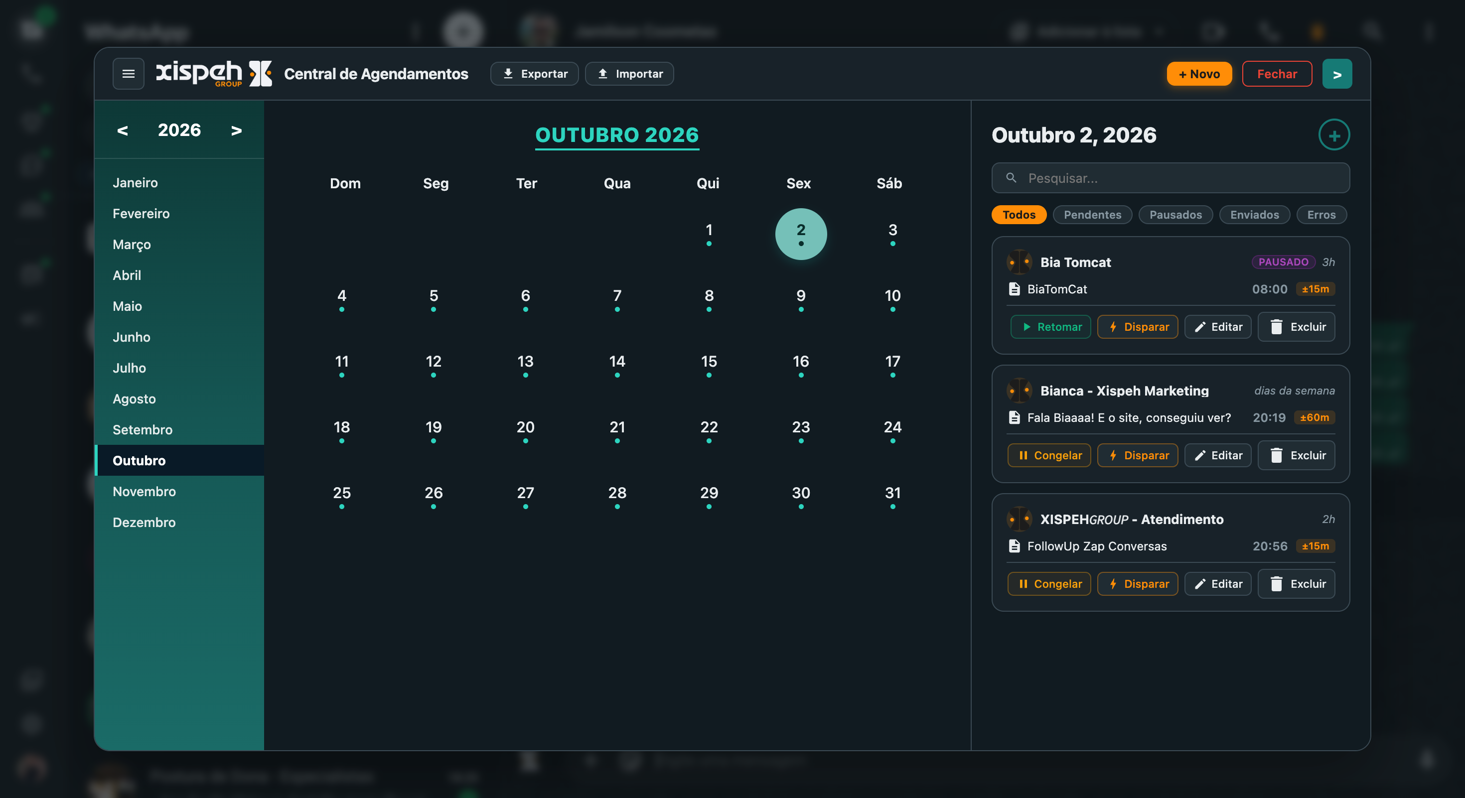
Task: Click the ±60m badge
Action: 1315,418
